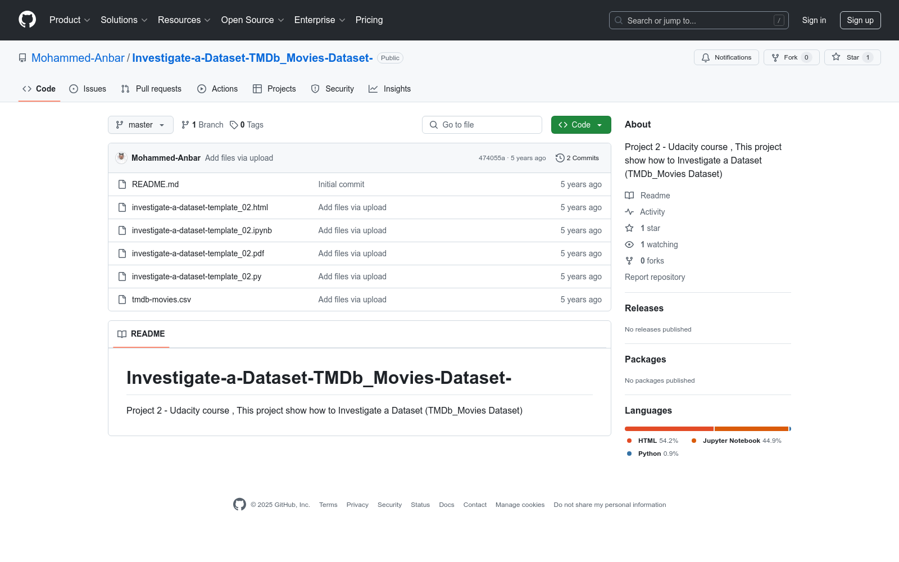Open the Actions tab
The height and width of the screenshot is (562, 899).
click(217, 89)
